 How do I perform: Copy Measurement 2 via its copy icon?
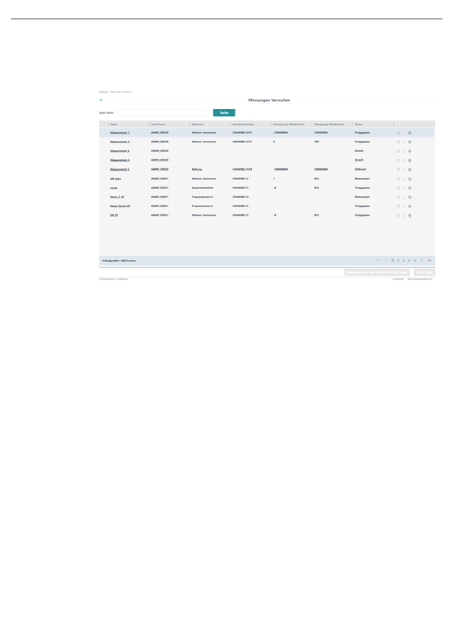click(398, 142)
